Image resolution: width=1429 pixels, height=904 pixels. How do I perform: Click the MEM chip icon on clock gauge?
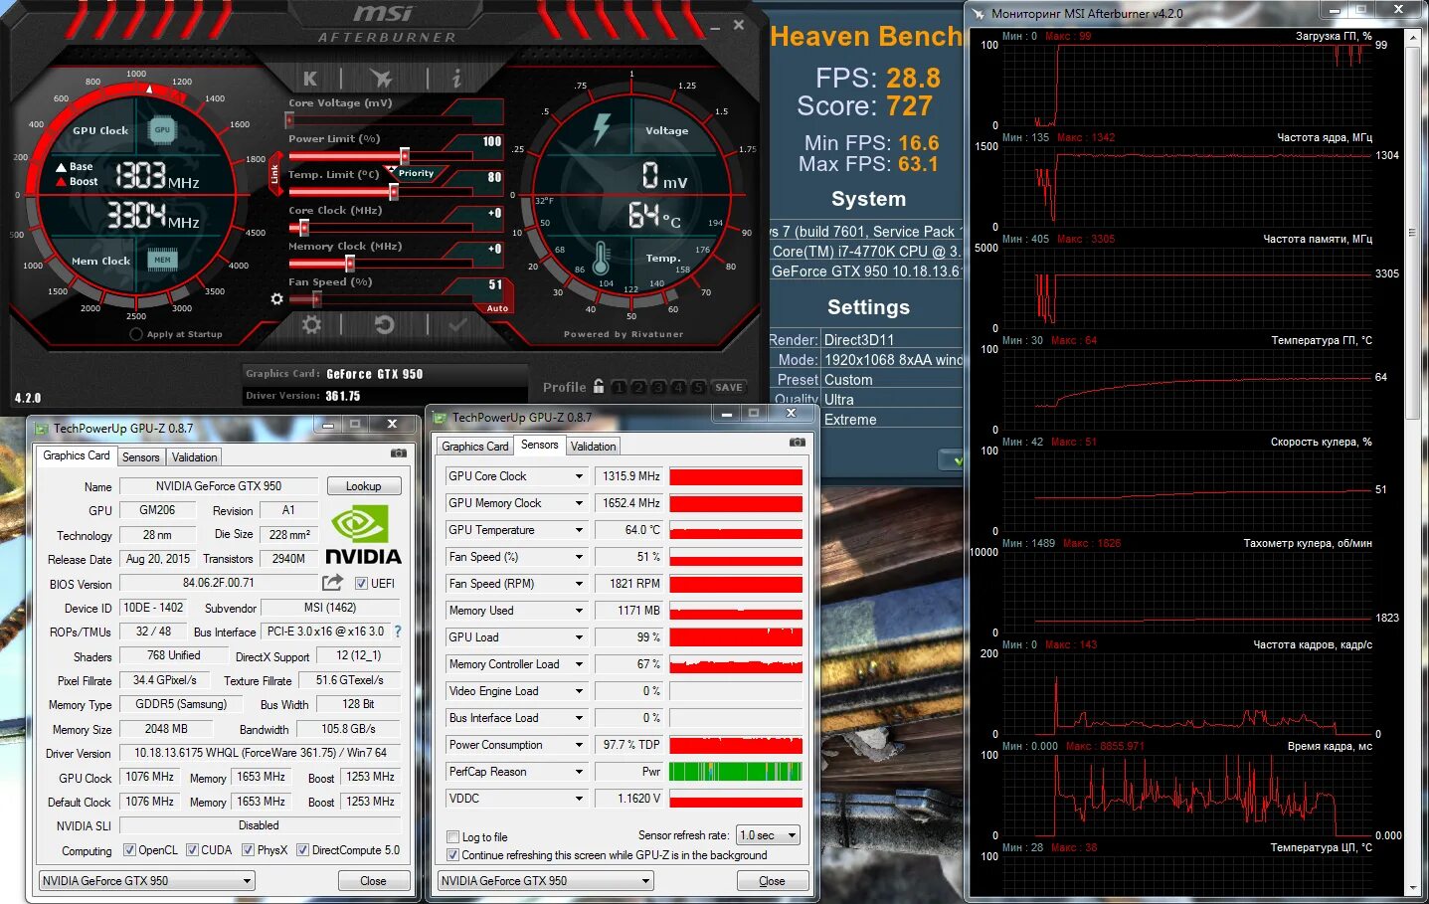click(x=162, y=260)
